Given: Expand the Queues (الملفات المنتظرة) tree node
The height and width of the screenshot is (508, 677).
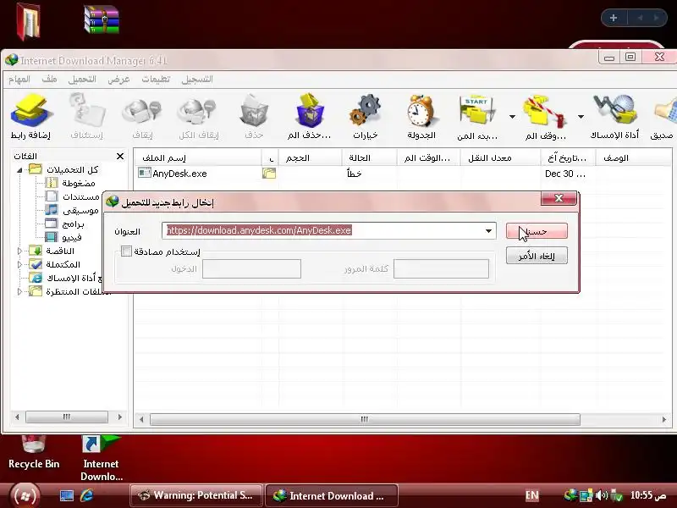Looking at the screenshot, I should tap(19, 291).
